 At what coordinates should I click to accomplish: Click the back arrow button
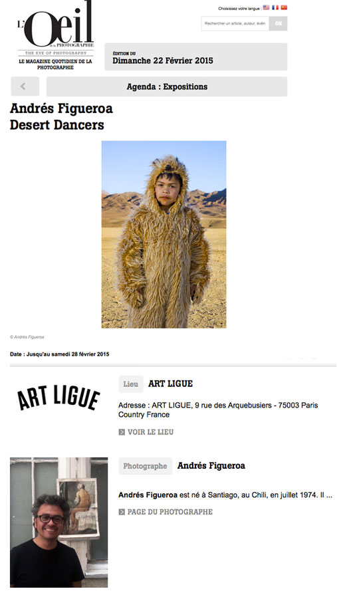25,86
